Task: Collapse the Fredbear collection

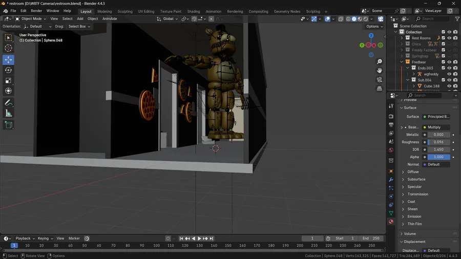Action: [402, 62]
